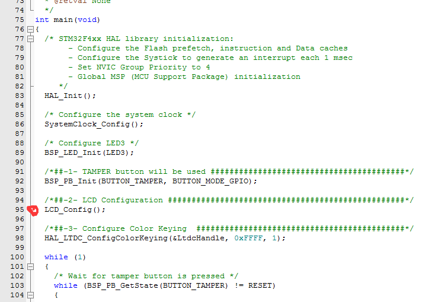Click the HAL_LTDC_ConfigColorKeying function name
Viewport: 435px width, 302px height.
pyautogui.click(x=106, y=239)
